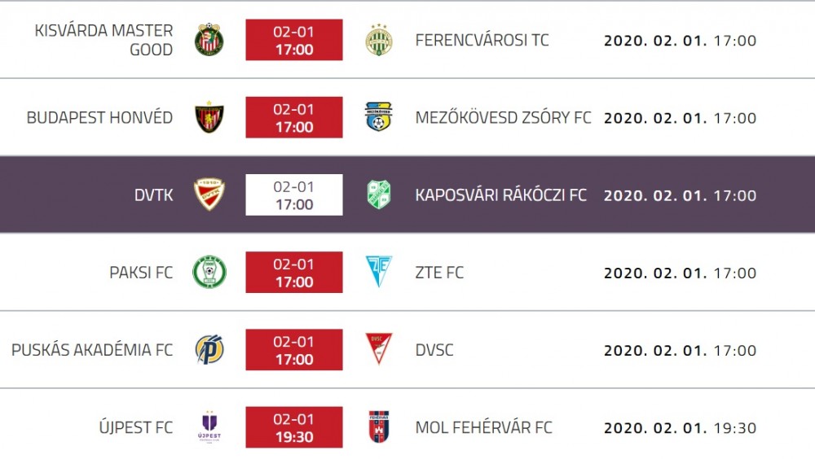Open the 19:30 Újpest match time box
Viewport: 815px width, 459px height.
(x=294, y=427)
